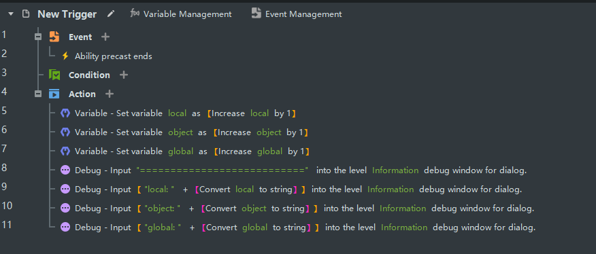The width and height of the screenshot is (596, 254).
Task: Add a new event with plus
Action: (105, 37)
